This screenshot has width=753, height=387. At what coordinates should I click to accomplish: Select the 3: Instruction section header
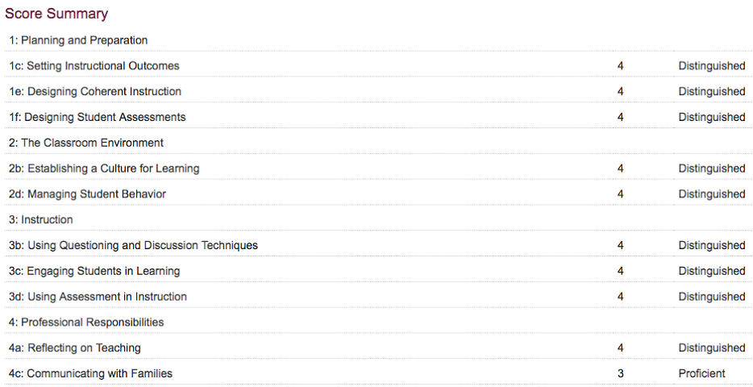[378, 219]
